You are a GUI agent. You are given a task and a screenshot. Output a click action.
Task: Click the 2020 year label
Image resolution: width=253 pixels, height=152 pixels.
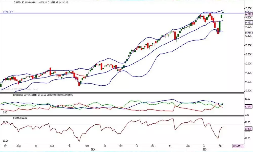point(93,149)
